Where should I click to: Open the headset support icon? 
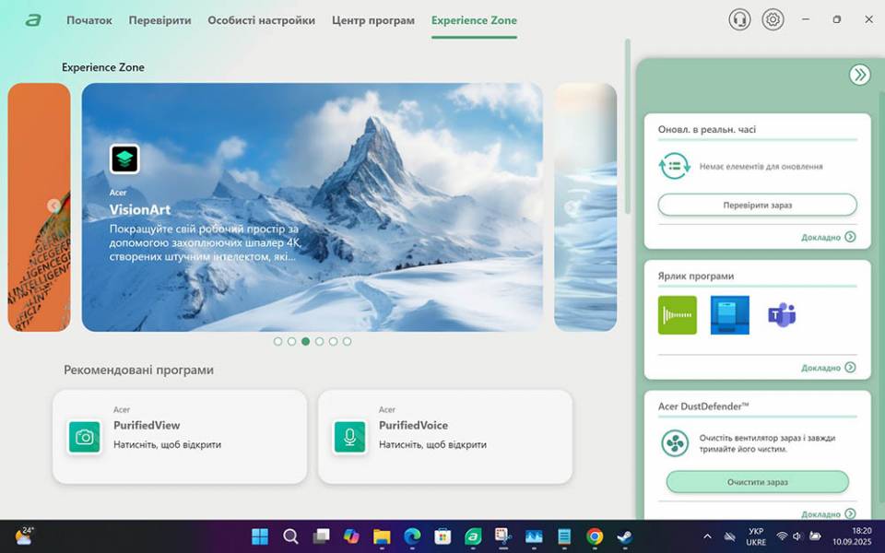tap(739, 18)
